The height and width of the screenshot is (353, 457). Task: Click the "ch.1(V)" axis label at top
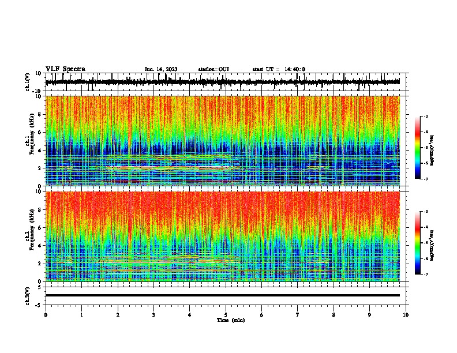(28, 82)
